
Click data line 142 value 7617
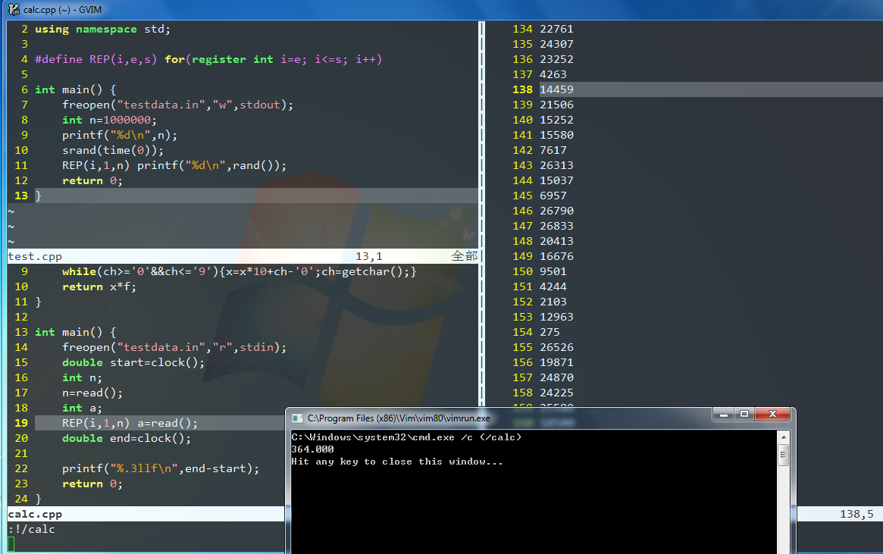(x=553, y=151)
